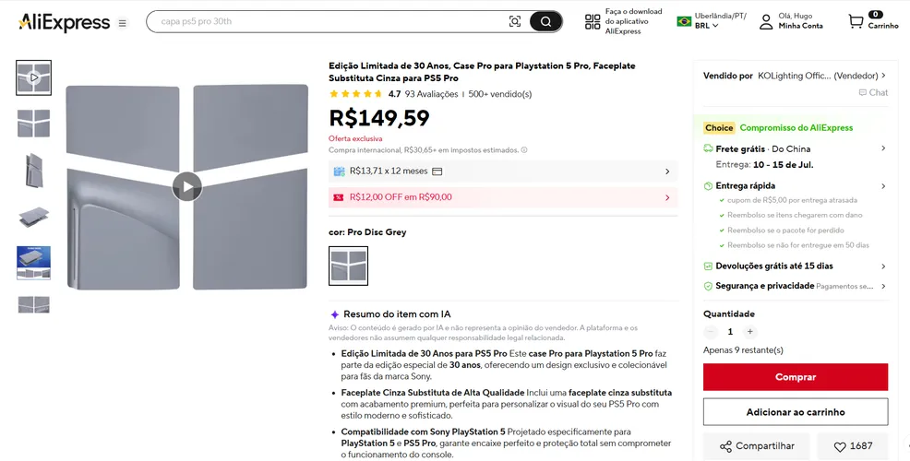Click the black search magnifier button
Image resolution: width=910 pixels, height=461 pixels.
(x=545, y=21)
